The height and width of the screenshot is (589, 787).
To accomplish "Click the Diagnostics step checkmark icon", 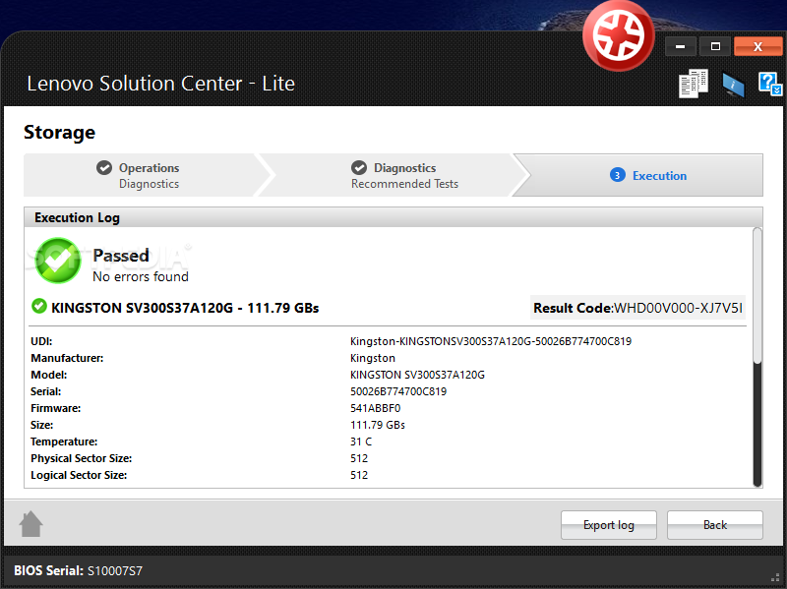I will [x=359, y=167].
